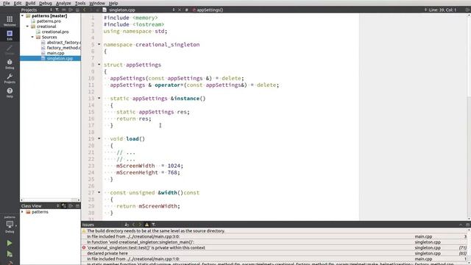This screenshot has width=471, height=265.
Task: Split the Class View panel
Action: click(x=71, y=206)
